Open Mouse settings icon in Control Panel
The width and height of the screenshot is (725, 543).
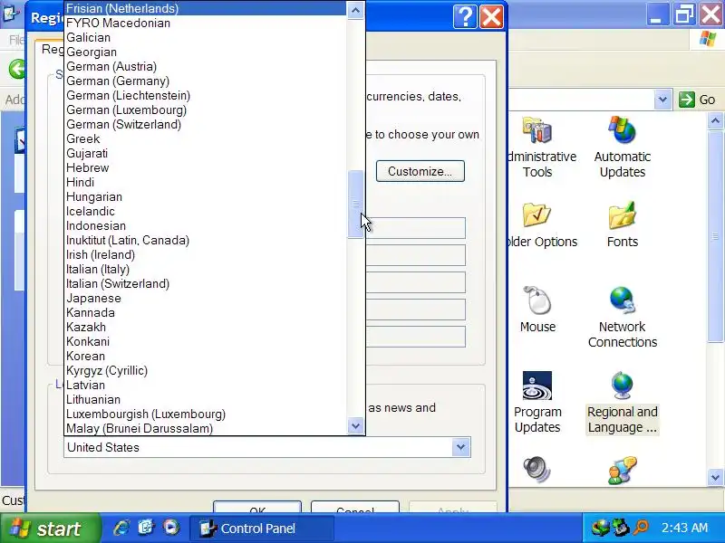click(536, 300)
